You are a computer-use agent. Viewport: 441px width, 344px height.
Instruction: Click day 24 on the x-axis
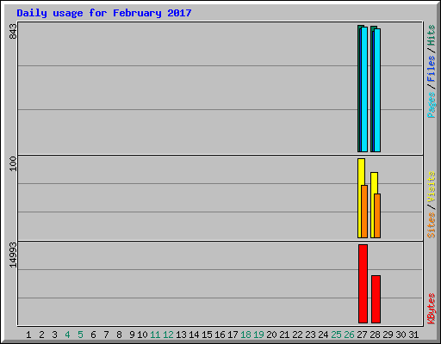[x=323, y=335]
